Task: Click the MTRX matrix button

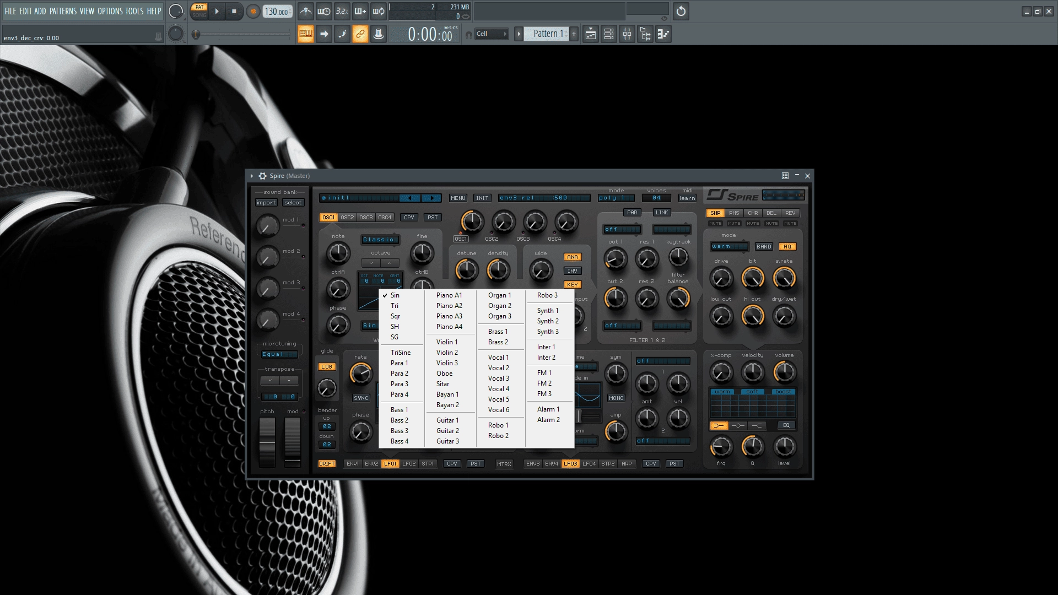Action: point(504,464)
